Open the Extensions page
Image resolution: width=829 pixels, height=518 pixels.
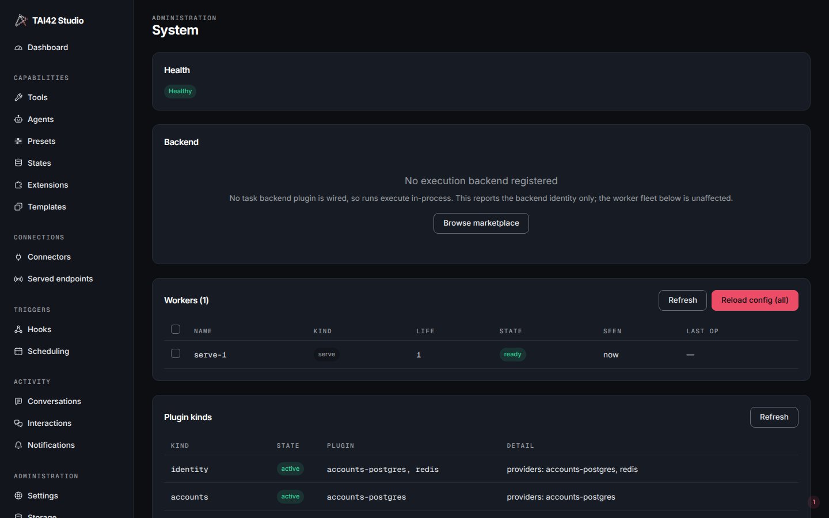66,185
